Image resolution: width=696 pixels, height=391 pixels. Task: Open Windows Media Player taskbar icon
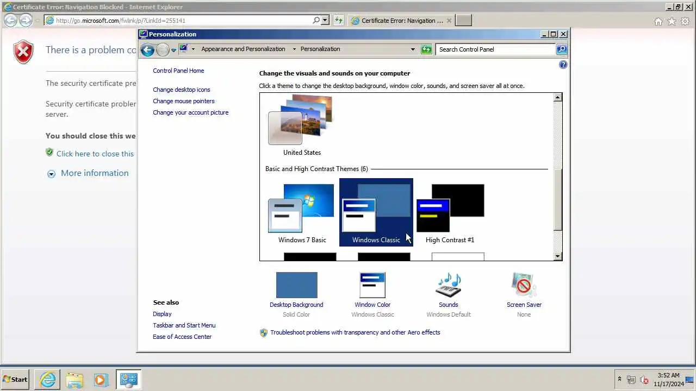tap(101, 380)
